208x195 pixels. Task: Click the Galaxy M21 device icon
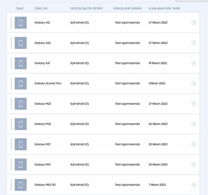(21, 144)
